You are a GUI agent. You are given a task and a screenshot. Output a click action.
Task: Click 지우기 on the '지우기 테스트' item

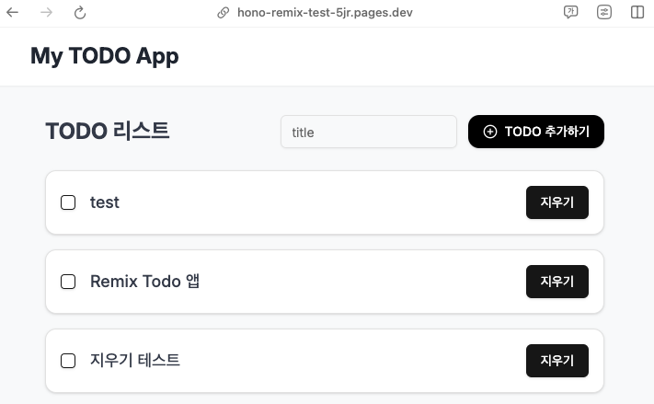(x=557, y=361)
